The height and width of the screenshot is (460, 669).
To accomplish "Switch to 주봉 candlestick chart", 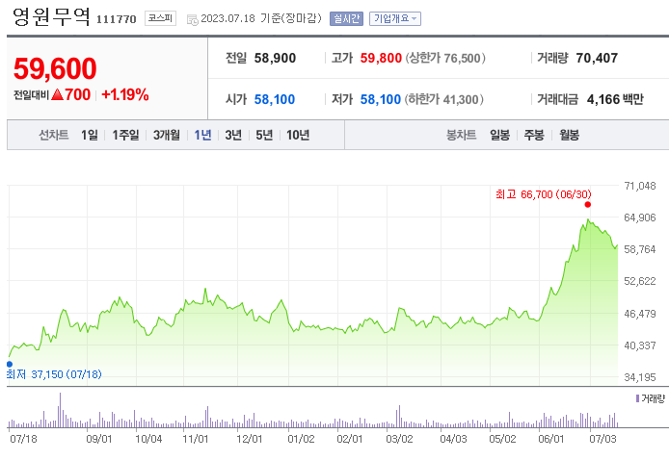I will pos(534,135).
